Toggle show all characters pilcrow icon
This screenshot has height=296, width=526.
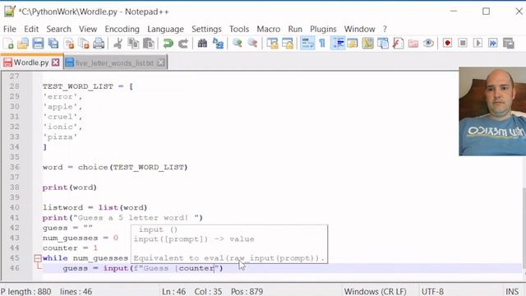tap(322, 44)
